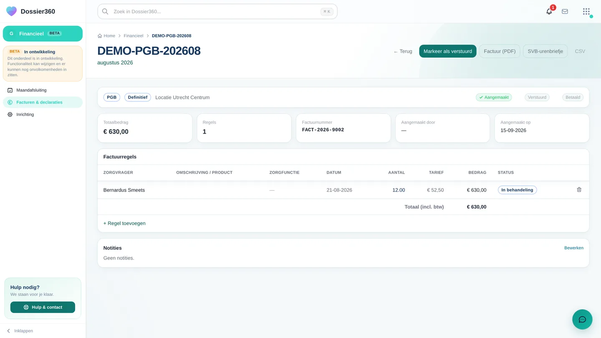Click the Verstuurd status step
The width and height of the screenshot is (601, 338).
(x=537, y=97)
